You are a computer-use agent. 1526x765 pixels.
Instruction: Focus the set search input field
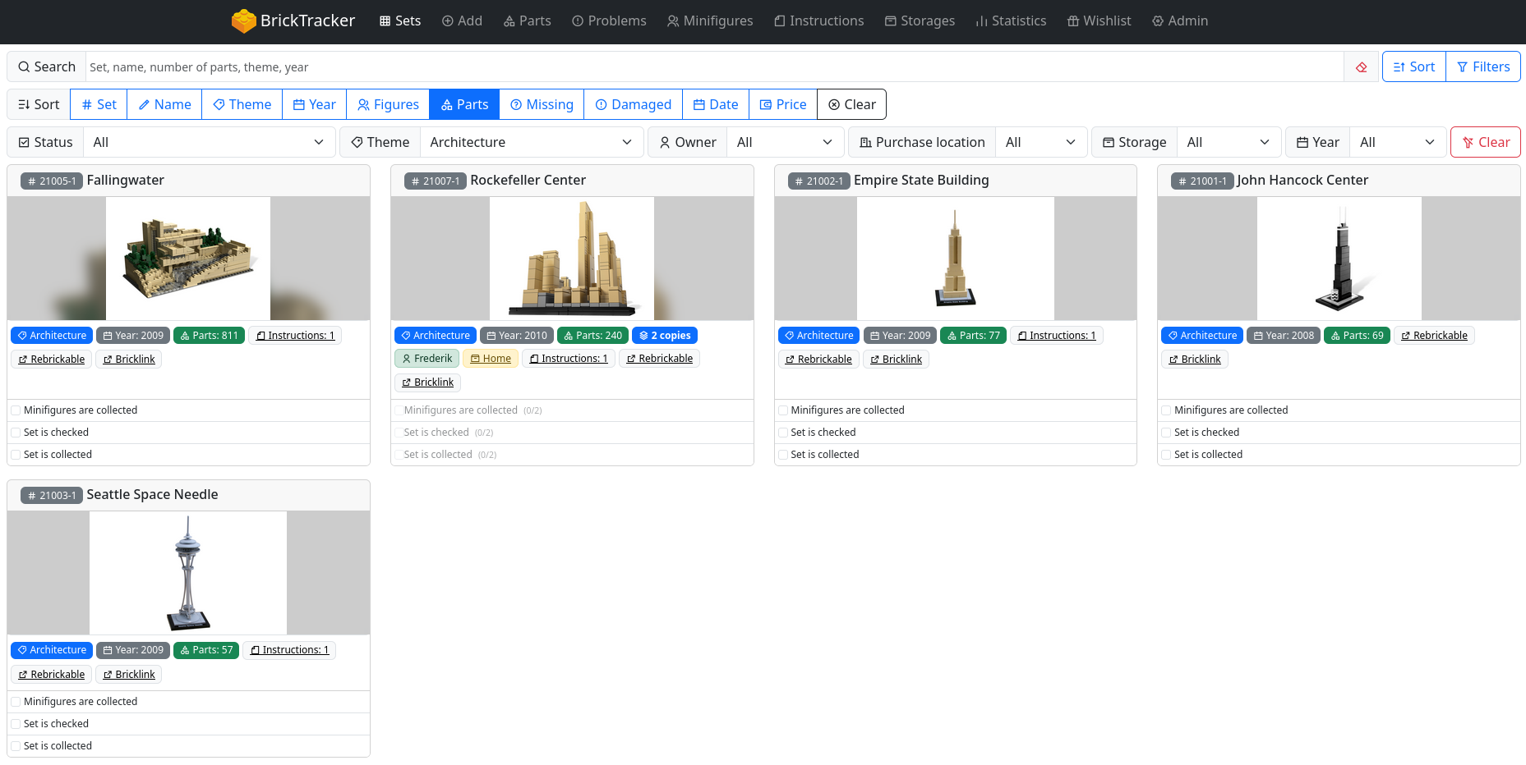click(713, 67)
